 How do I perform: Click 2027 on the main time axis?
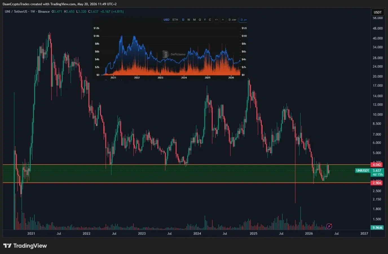364,233
